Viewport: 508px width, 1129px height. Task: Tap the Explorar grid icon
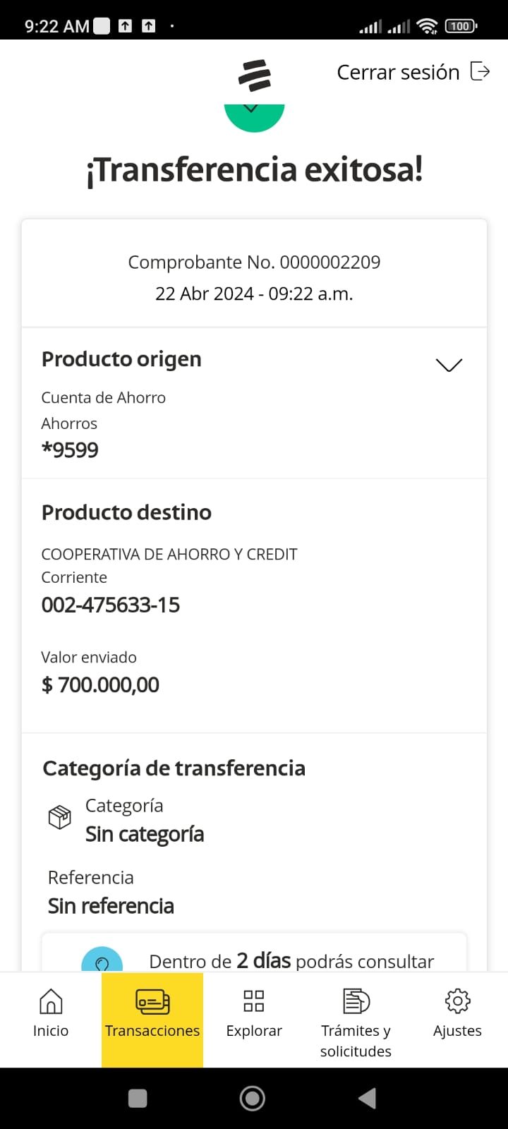pos(254,1001)
